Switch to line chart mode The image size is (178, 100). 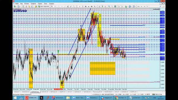(105, 6)
